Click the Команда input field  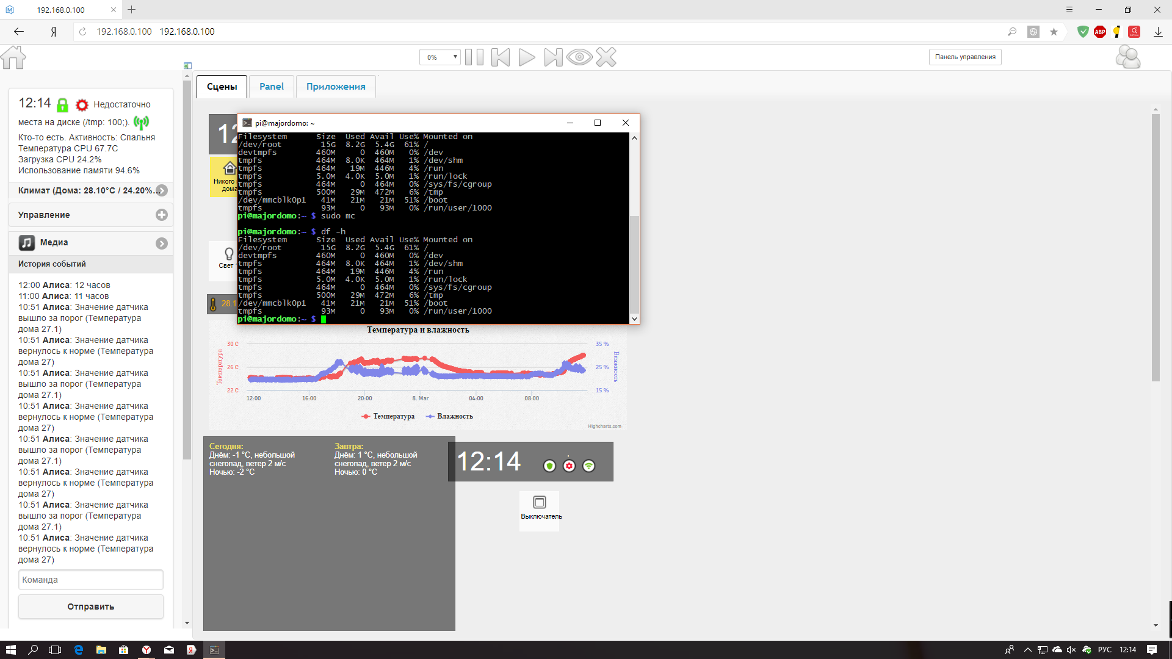point(91,580)
